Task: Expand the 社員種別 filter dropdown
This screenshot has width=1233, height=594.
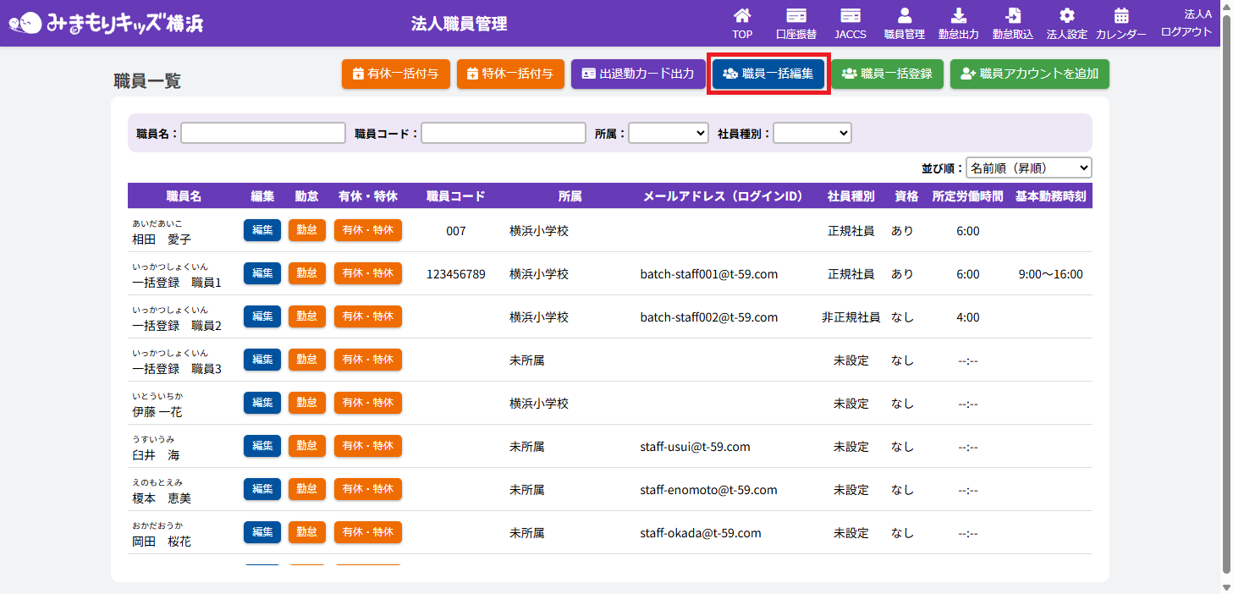Action: (x=812, y=133)
